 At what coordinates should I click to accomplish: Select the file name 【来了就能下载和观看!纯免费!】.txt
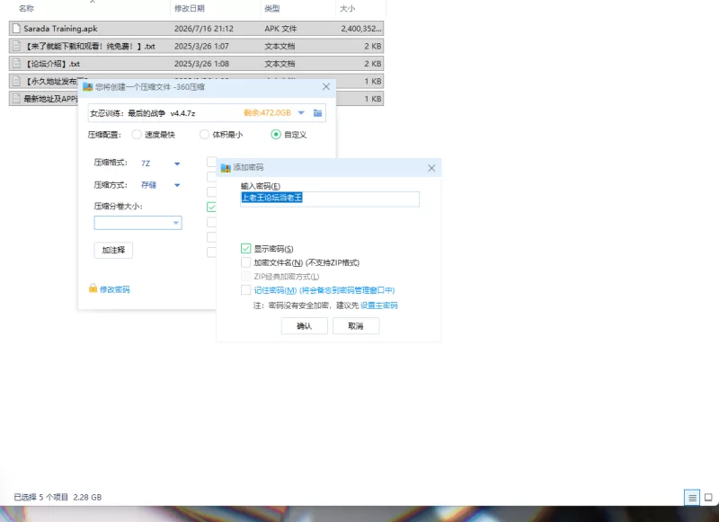click(x=89, y=47)
